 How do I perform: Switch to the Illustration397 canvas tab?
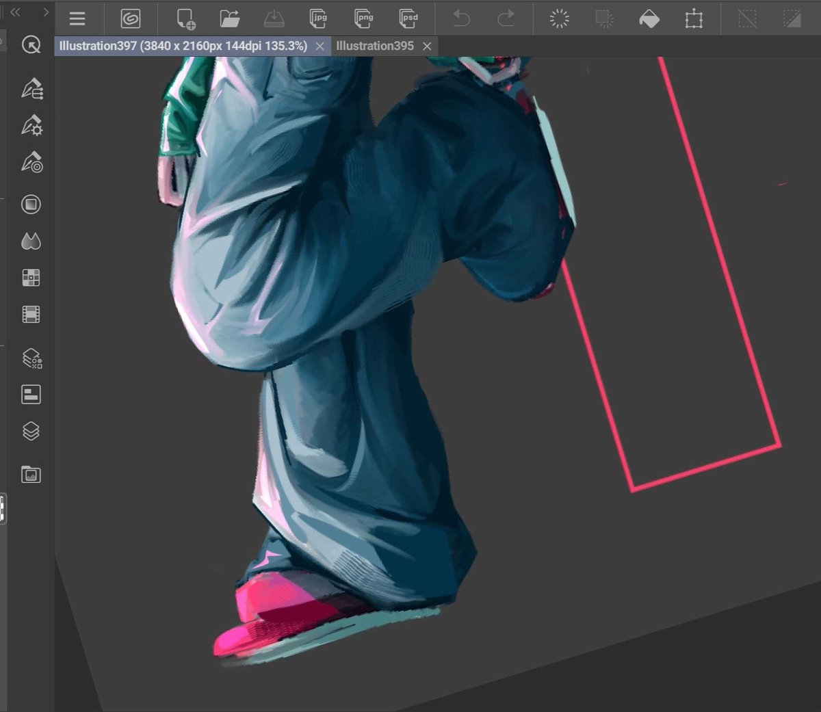click(183, 46)
